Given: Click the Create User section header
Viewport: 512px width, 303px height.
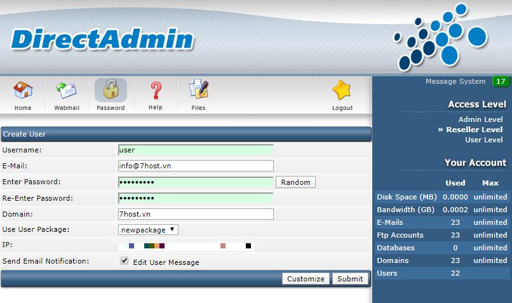Looking at the screenshot, I should point(185,134).
